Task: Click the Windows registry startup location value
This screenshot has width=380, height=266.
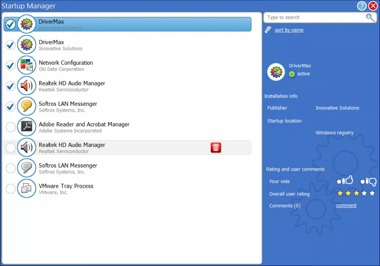Action: click(x=334, y=133)
